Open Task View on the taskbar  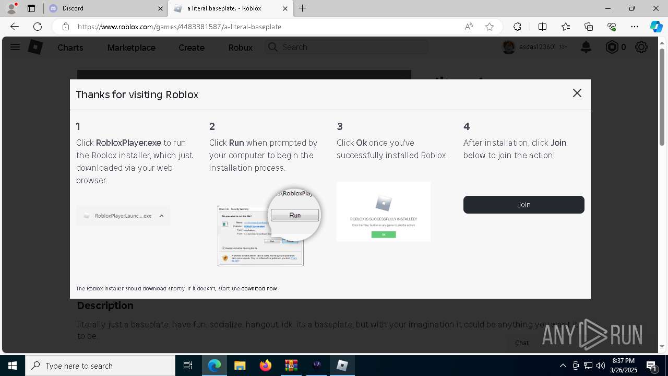pos(188,366)
